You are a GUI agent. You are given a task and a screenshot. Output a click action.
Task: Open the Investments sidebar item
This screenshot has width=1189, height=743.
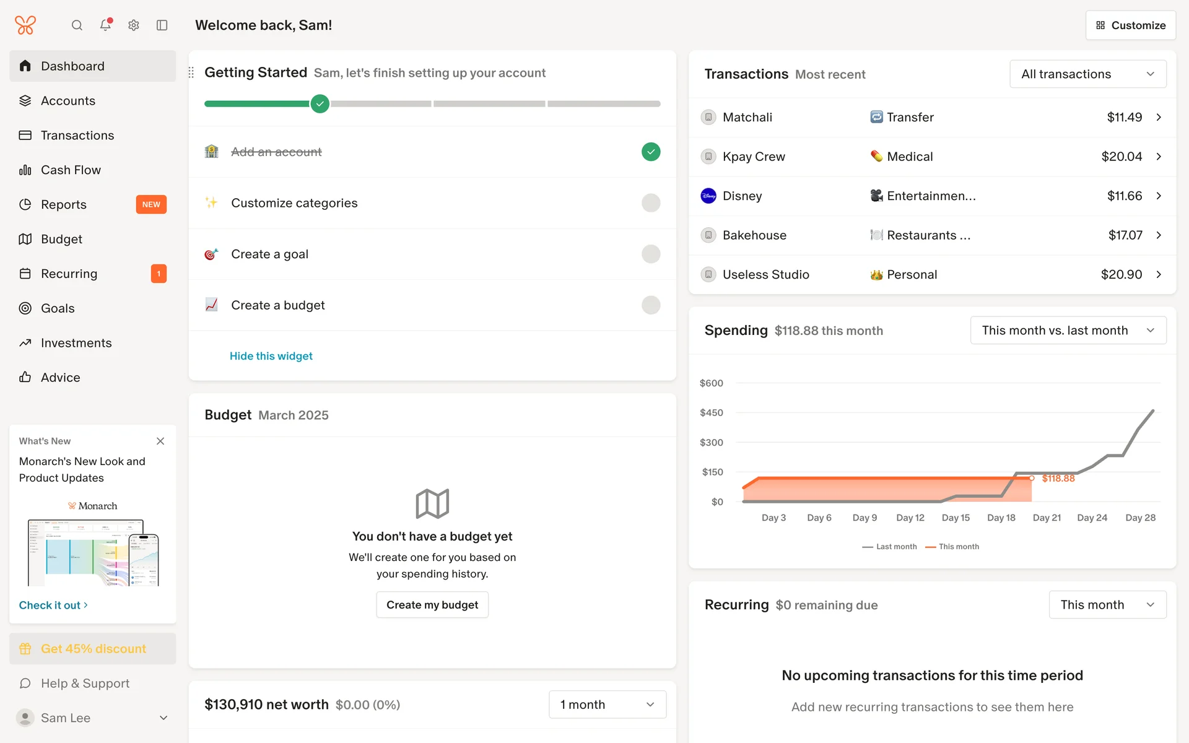(x=76, y=343)
